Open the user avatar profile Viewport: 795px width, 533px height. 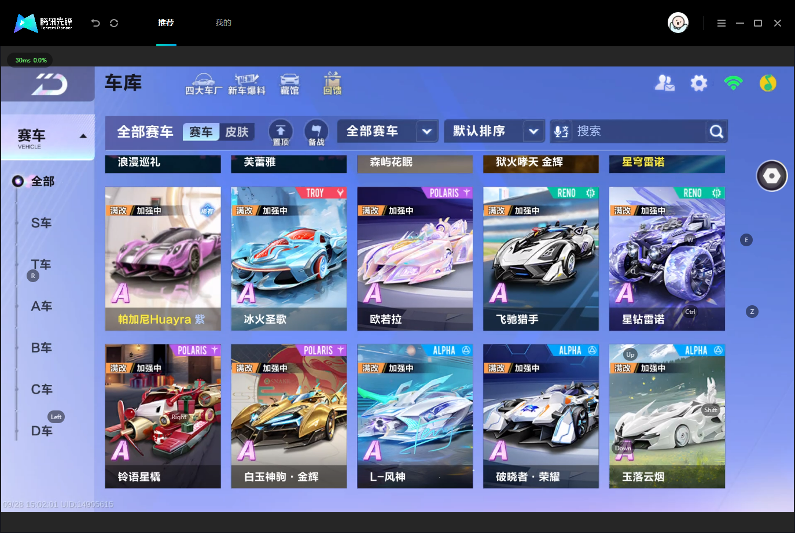coord(678,23)
